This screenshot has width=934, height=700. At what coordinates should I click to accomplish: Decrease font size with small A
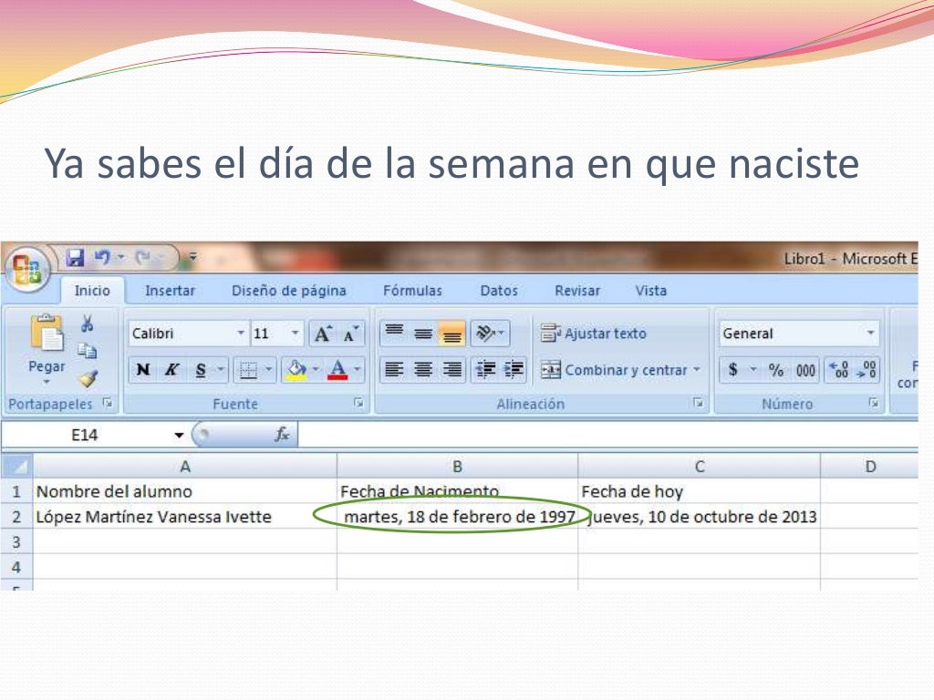click(351, 334)
